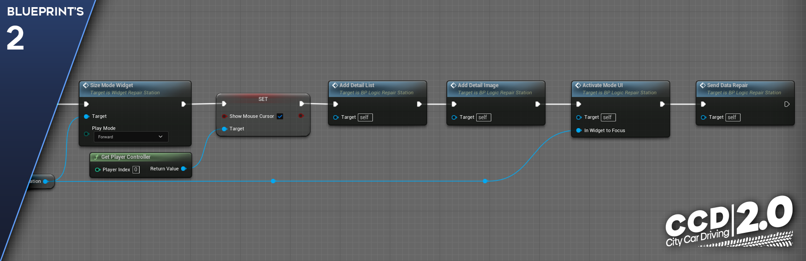The width and height of the screenshot is (806, 261).
Task: Click the Player Index value field
Action: (x=136, y=170)
